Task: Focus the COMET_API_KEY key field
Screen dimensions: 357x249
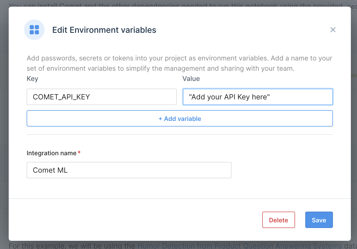Action: (x=101, y=97)
